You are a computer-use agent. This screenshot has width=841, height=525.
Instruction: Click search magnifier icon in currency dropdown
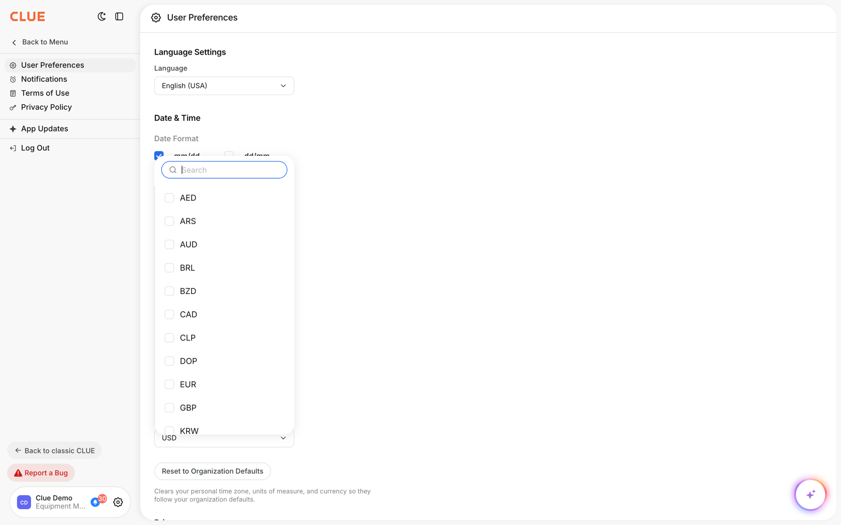point(173,170)
